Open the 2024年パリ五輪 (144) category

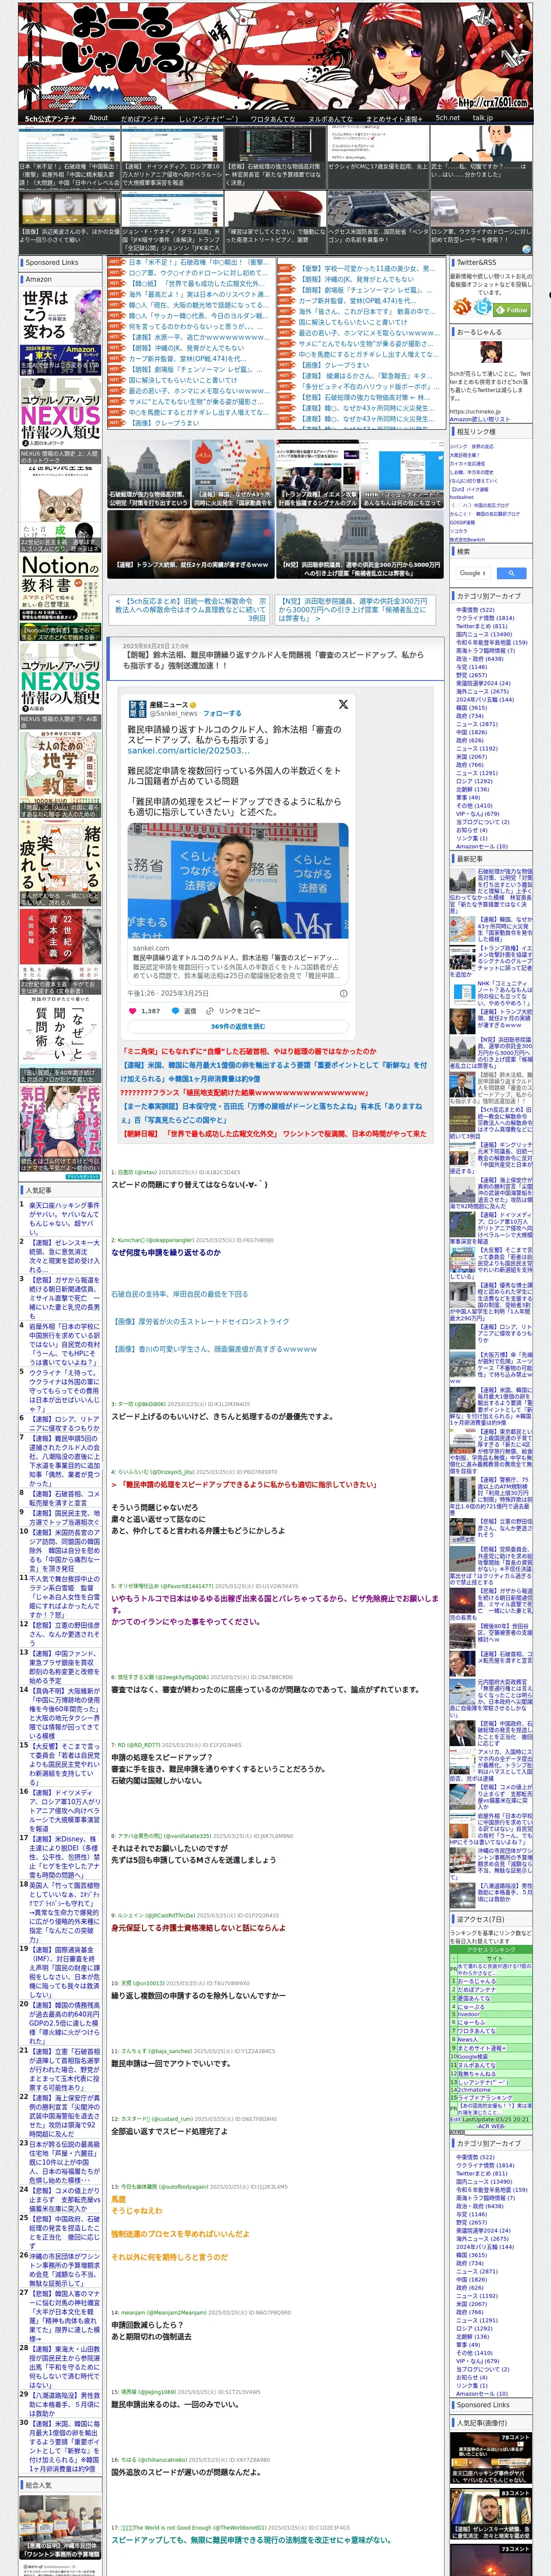[x=485, y=699]
